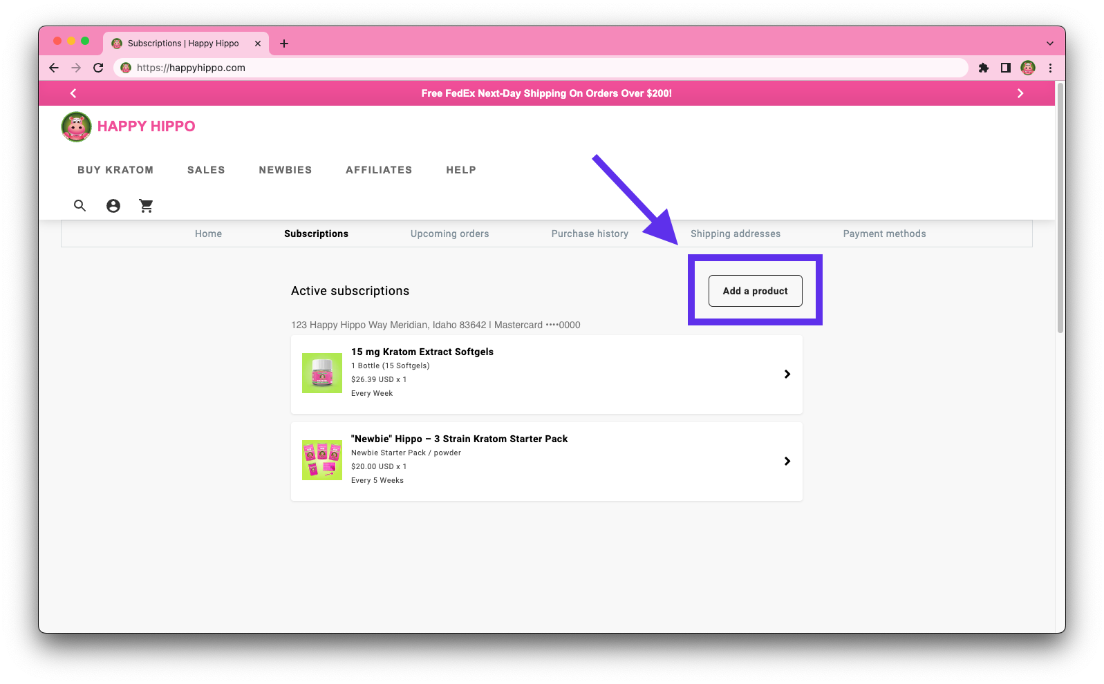Show next announcement banner message
The image size is (1104, 684).
click(1020, 93)
